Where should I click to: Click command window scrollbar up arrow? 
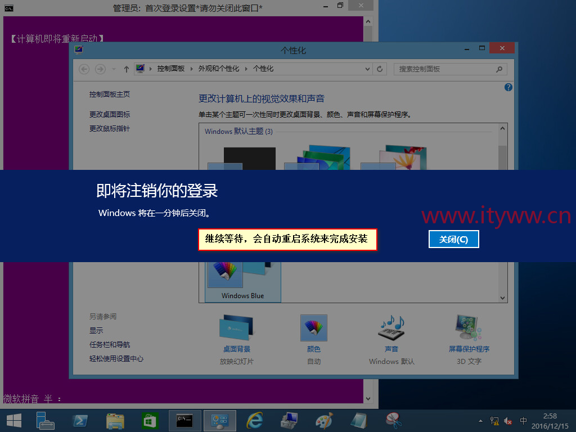pyautogui.click(x=368, y=21)
